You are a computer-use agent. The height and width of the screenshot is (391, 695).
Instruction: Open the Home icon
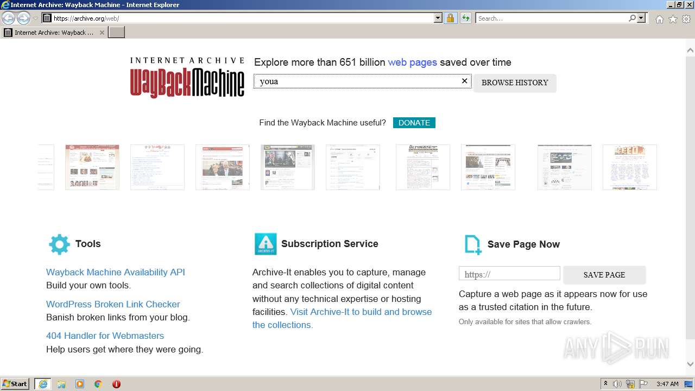[x=659, y=19]
